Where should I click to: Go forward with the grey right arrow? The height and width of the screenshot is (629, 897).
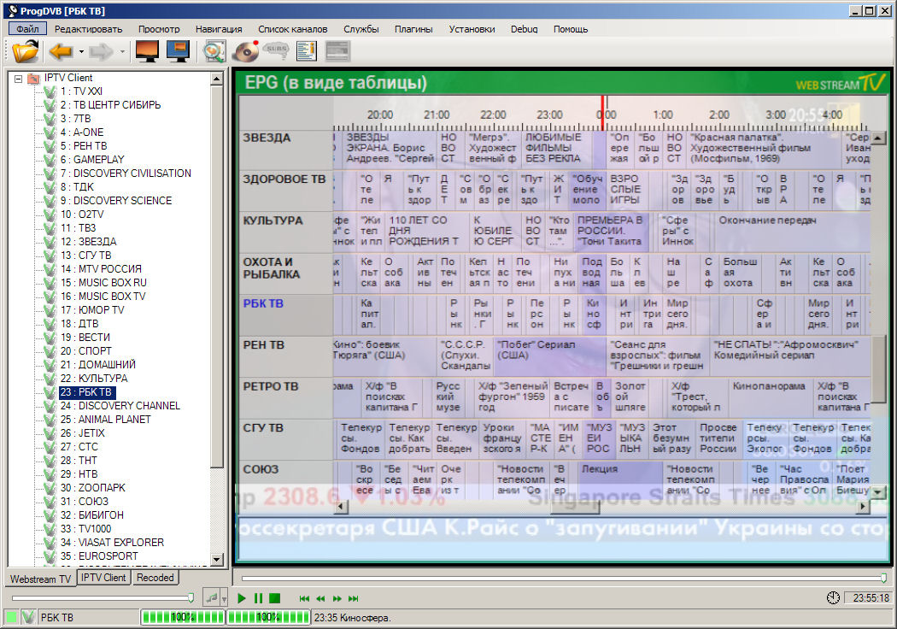[102, 51]
